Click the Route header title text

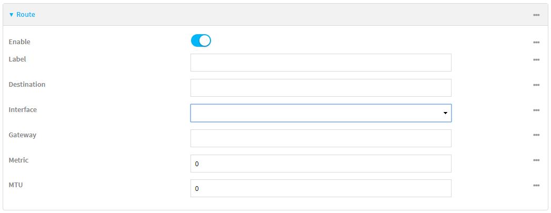[x=26, y=15]
